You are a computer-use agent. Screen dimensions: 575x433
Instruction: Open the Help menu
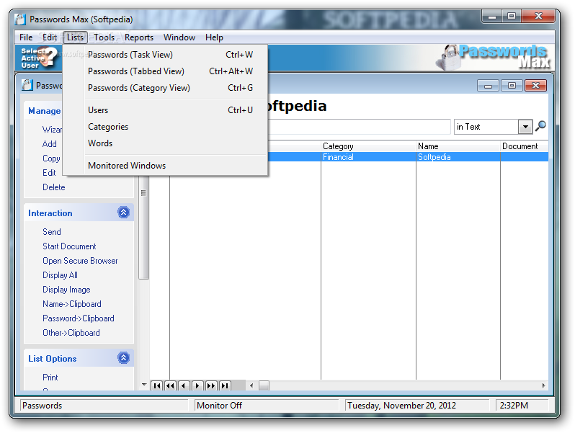[214, 37]
